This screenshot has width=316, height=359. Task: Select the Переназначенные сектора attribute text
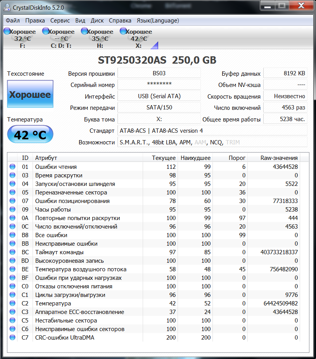tap(71, 193)
